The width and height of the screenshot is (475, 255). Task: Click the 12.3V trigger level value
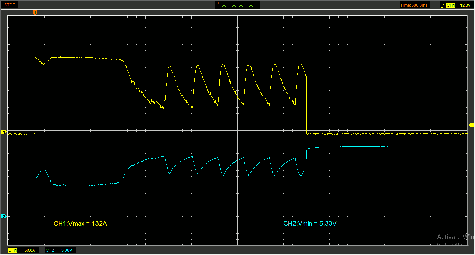[465, 5]
